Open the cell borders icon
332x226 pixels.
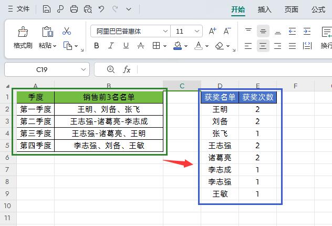tap(156, 46)
